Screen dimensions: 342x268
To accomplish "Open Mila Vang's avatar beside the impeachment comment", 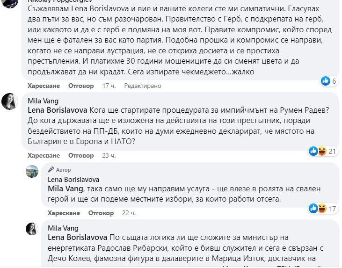I will (10, 101).
